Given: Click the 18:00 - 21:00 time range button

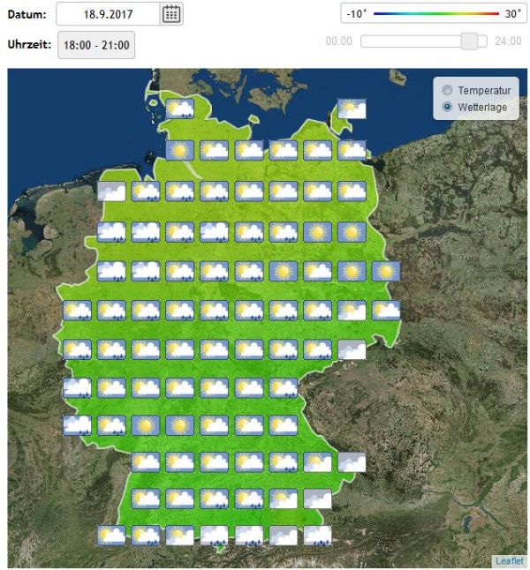Looking at the screenshot, I should click(x=96, y=45).
